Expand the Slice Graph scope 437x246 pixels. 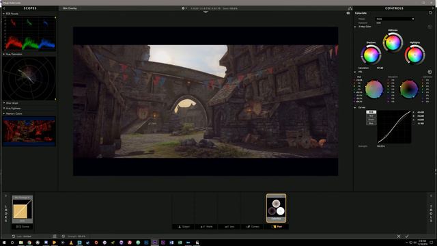pos(4,103)
